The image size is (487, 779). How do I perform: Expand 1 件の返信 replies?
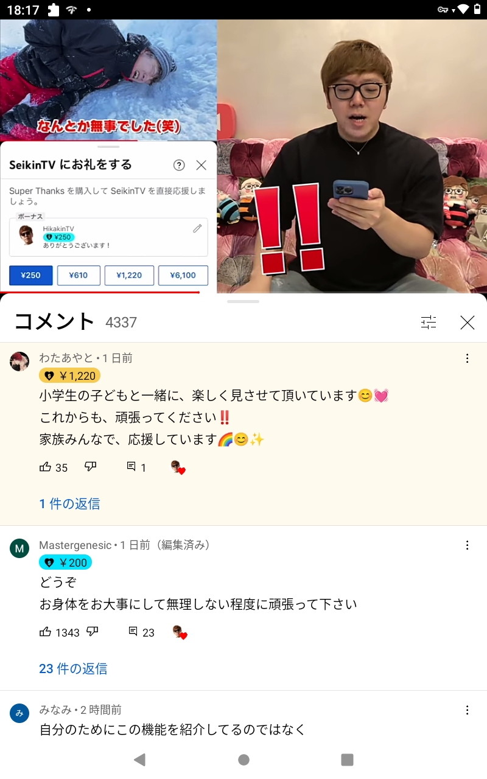(x=69, y=503)
